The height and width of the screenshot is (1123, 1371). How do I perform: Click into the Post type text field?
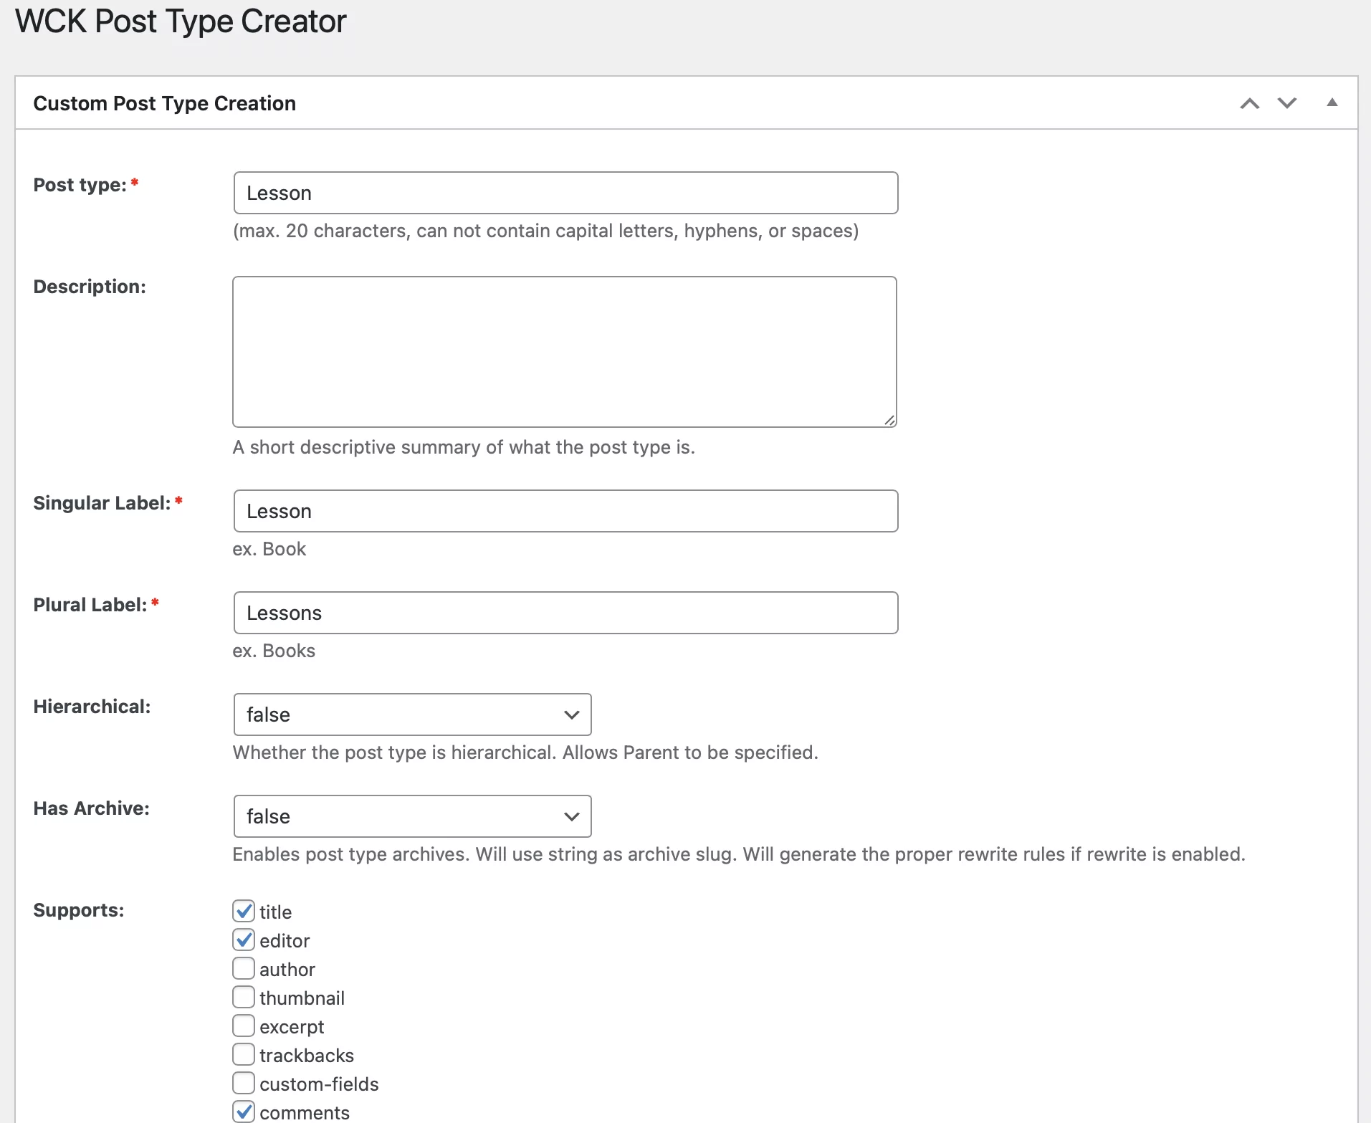(565, 193)
